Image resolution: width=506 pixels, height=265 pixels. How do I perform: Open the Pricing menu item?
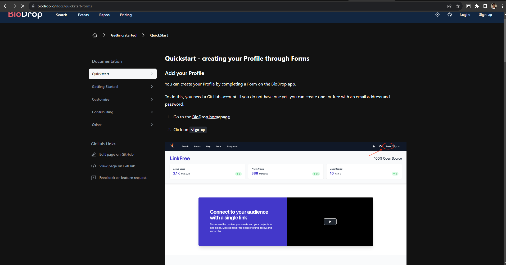point(126,15)
